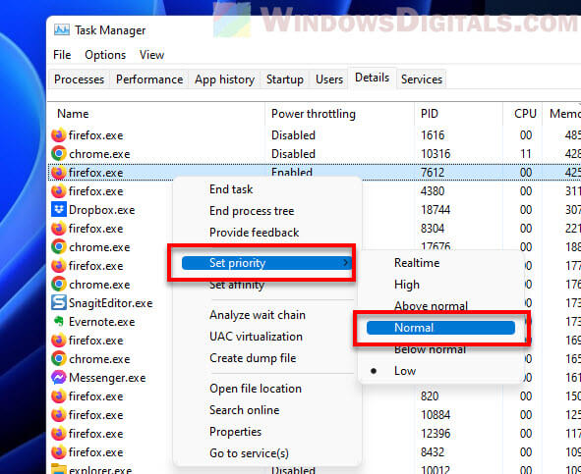
Task: Choose Go to service(s)
Action: [x=249, y=453]
